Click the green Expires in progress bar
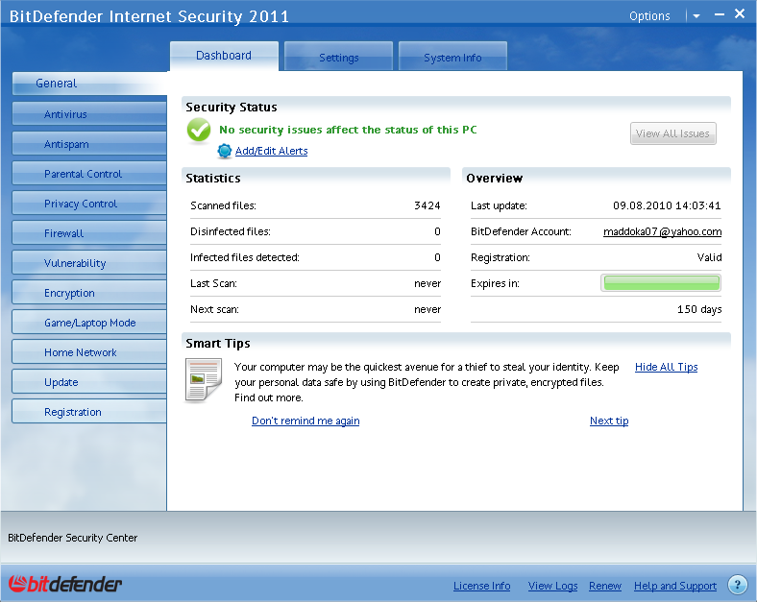 pos(661,283)
